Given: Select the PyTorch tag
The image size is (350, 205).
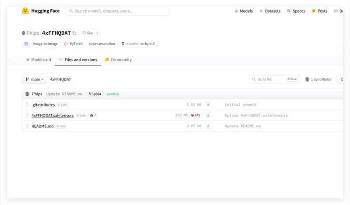Looking at the screenshot, I should pos(73,44).
